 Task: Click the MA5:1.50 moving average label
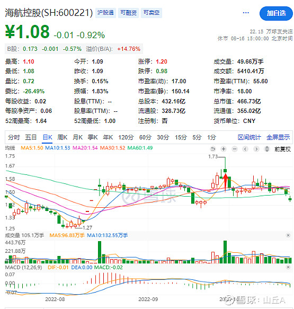click(x=32, y=148)
